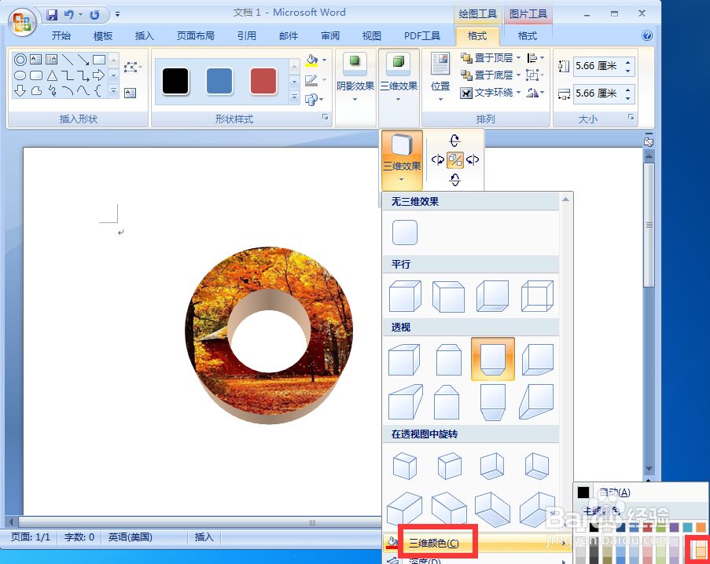The height and width of the screenshot is (564, 710).
Task: Open the shape fill paint bucket
Action: pos(311,60)
